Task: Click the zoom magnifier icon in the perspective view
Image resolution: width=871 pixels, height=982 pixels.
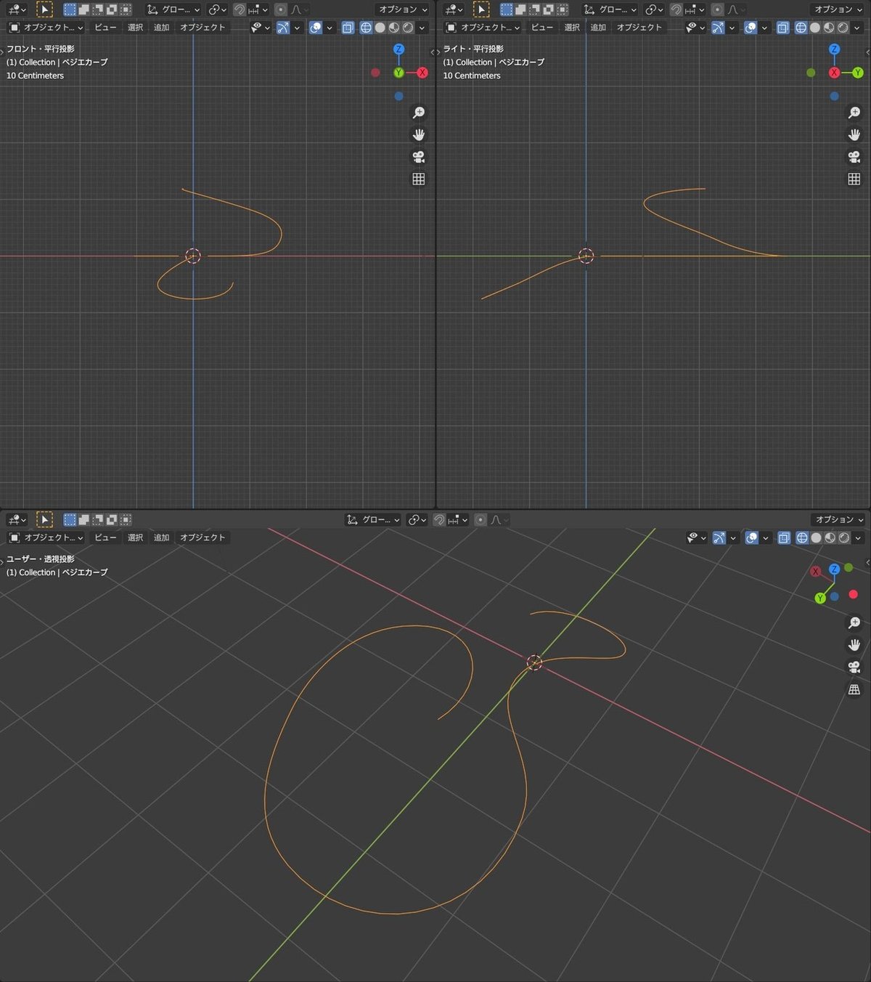Action: coord(854,623)
